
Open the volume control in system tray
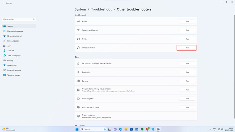click(x=222, y=129)
